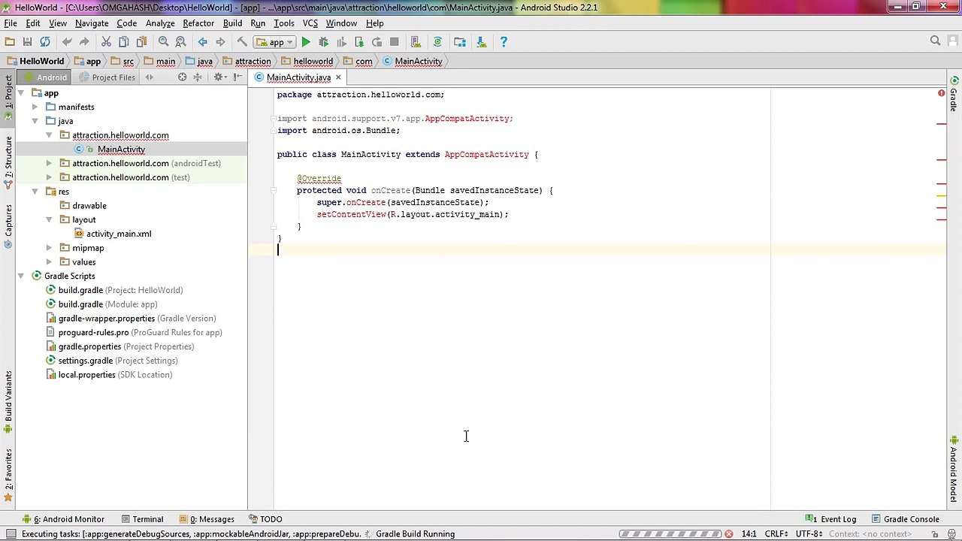Click the Undo arrow icon
Image resolution: width=962 pixels, height=541 pixels.
(x=67, y=42)
